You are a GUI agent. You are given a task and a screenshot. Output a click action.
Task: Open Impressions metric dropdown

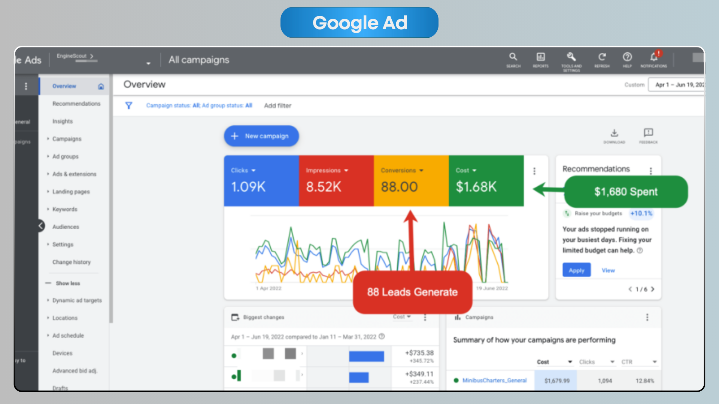[x=327, y=171]
